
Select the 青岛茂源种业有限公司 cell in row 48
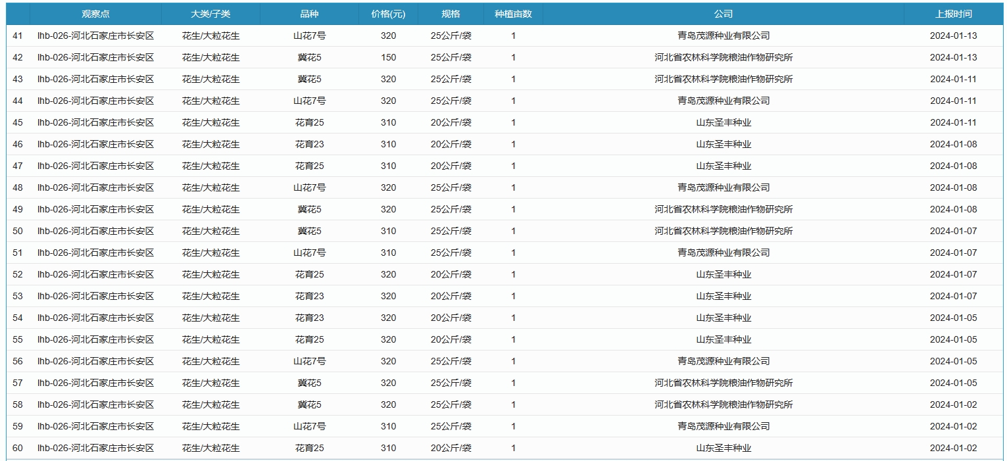pyautogui.click(x=724, y=187)
